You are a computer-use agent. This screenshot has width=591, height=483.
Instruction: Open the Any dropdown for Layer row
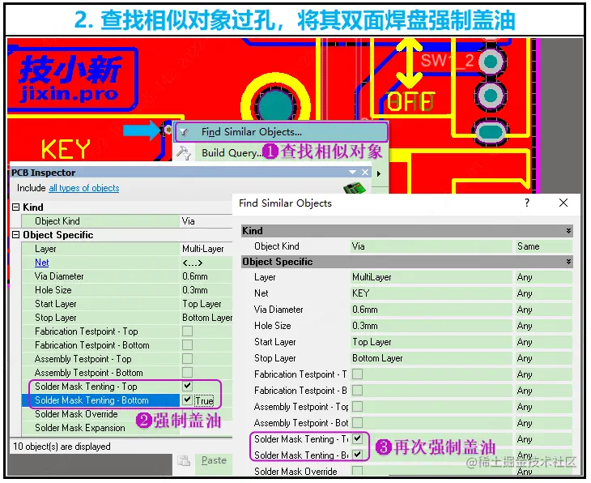[543, 277]
